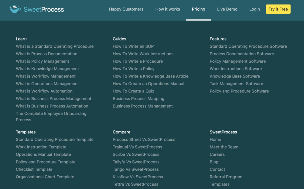Click the SweetProcess coffee cup logo

click(x=15, y=9)
